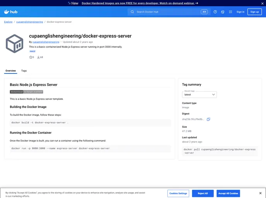
Task: Open the apps grid menu icon
Action: point(230,12)
